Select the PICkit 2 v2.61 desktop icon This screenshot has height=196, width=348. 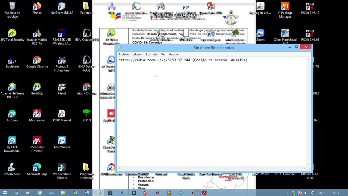[x=310, y=35]
